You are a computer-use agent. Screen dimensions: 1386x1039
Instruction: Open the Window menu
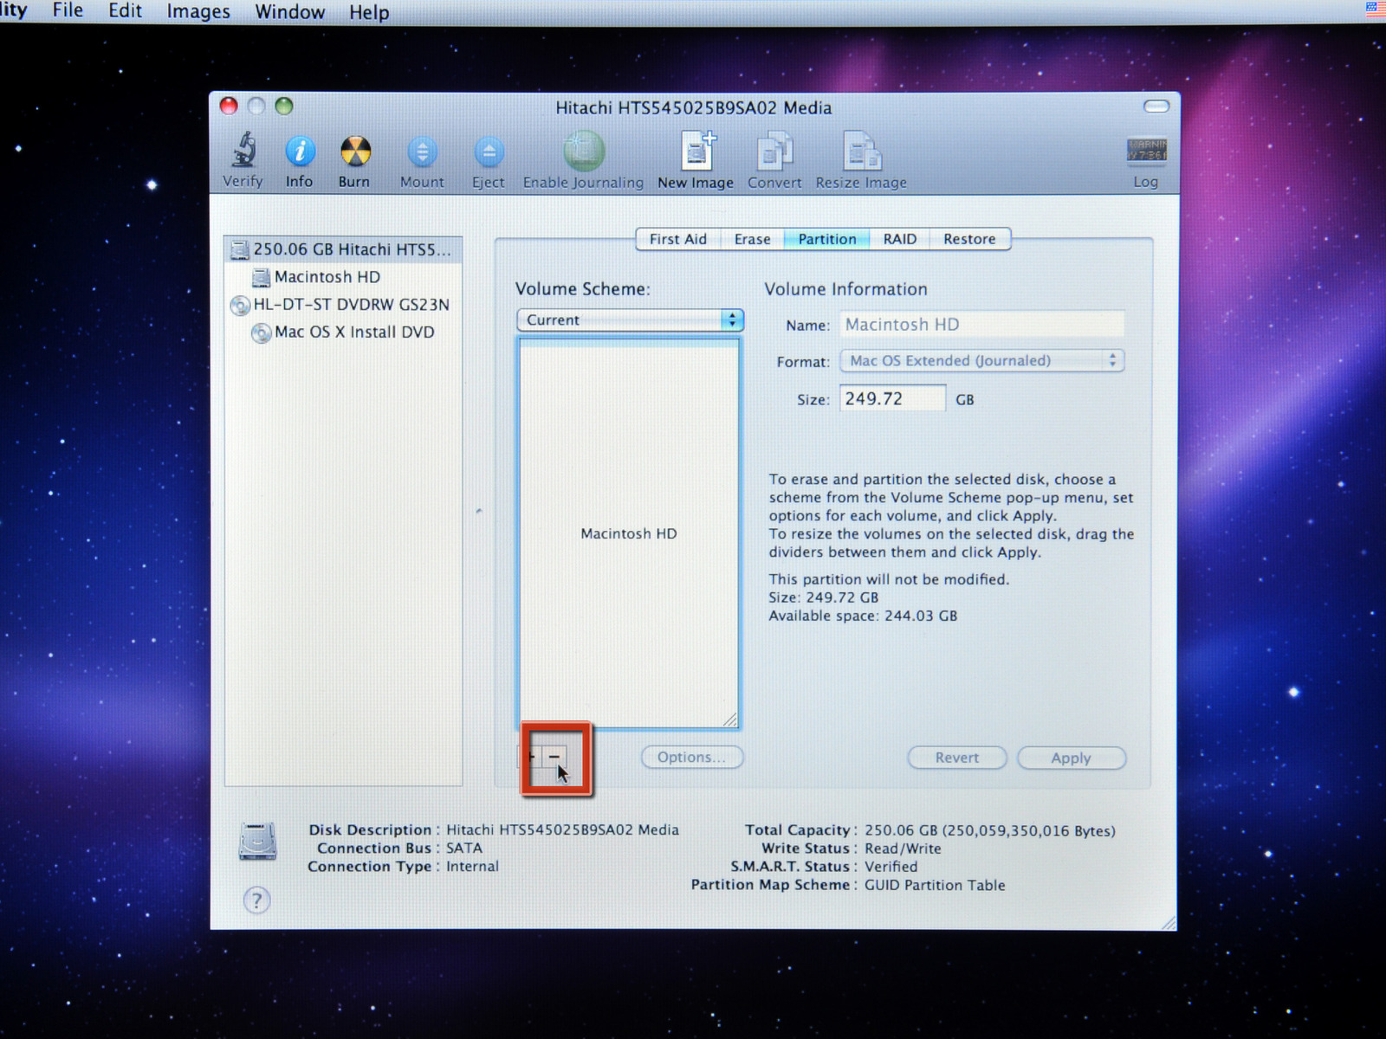(x=290, y=12)
